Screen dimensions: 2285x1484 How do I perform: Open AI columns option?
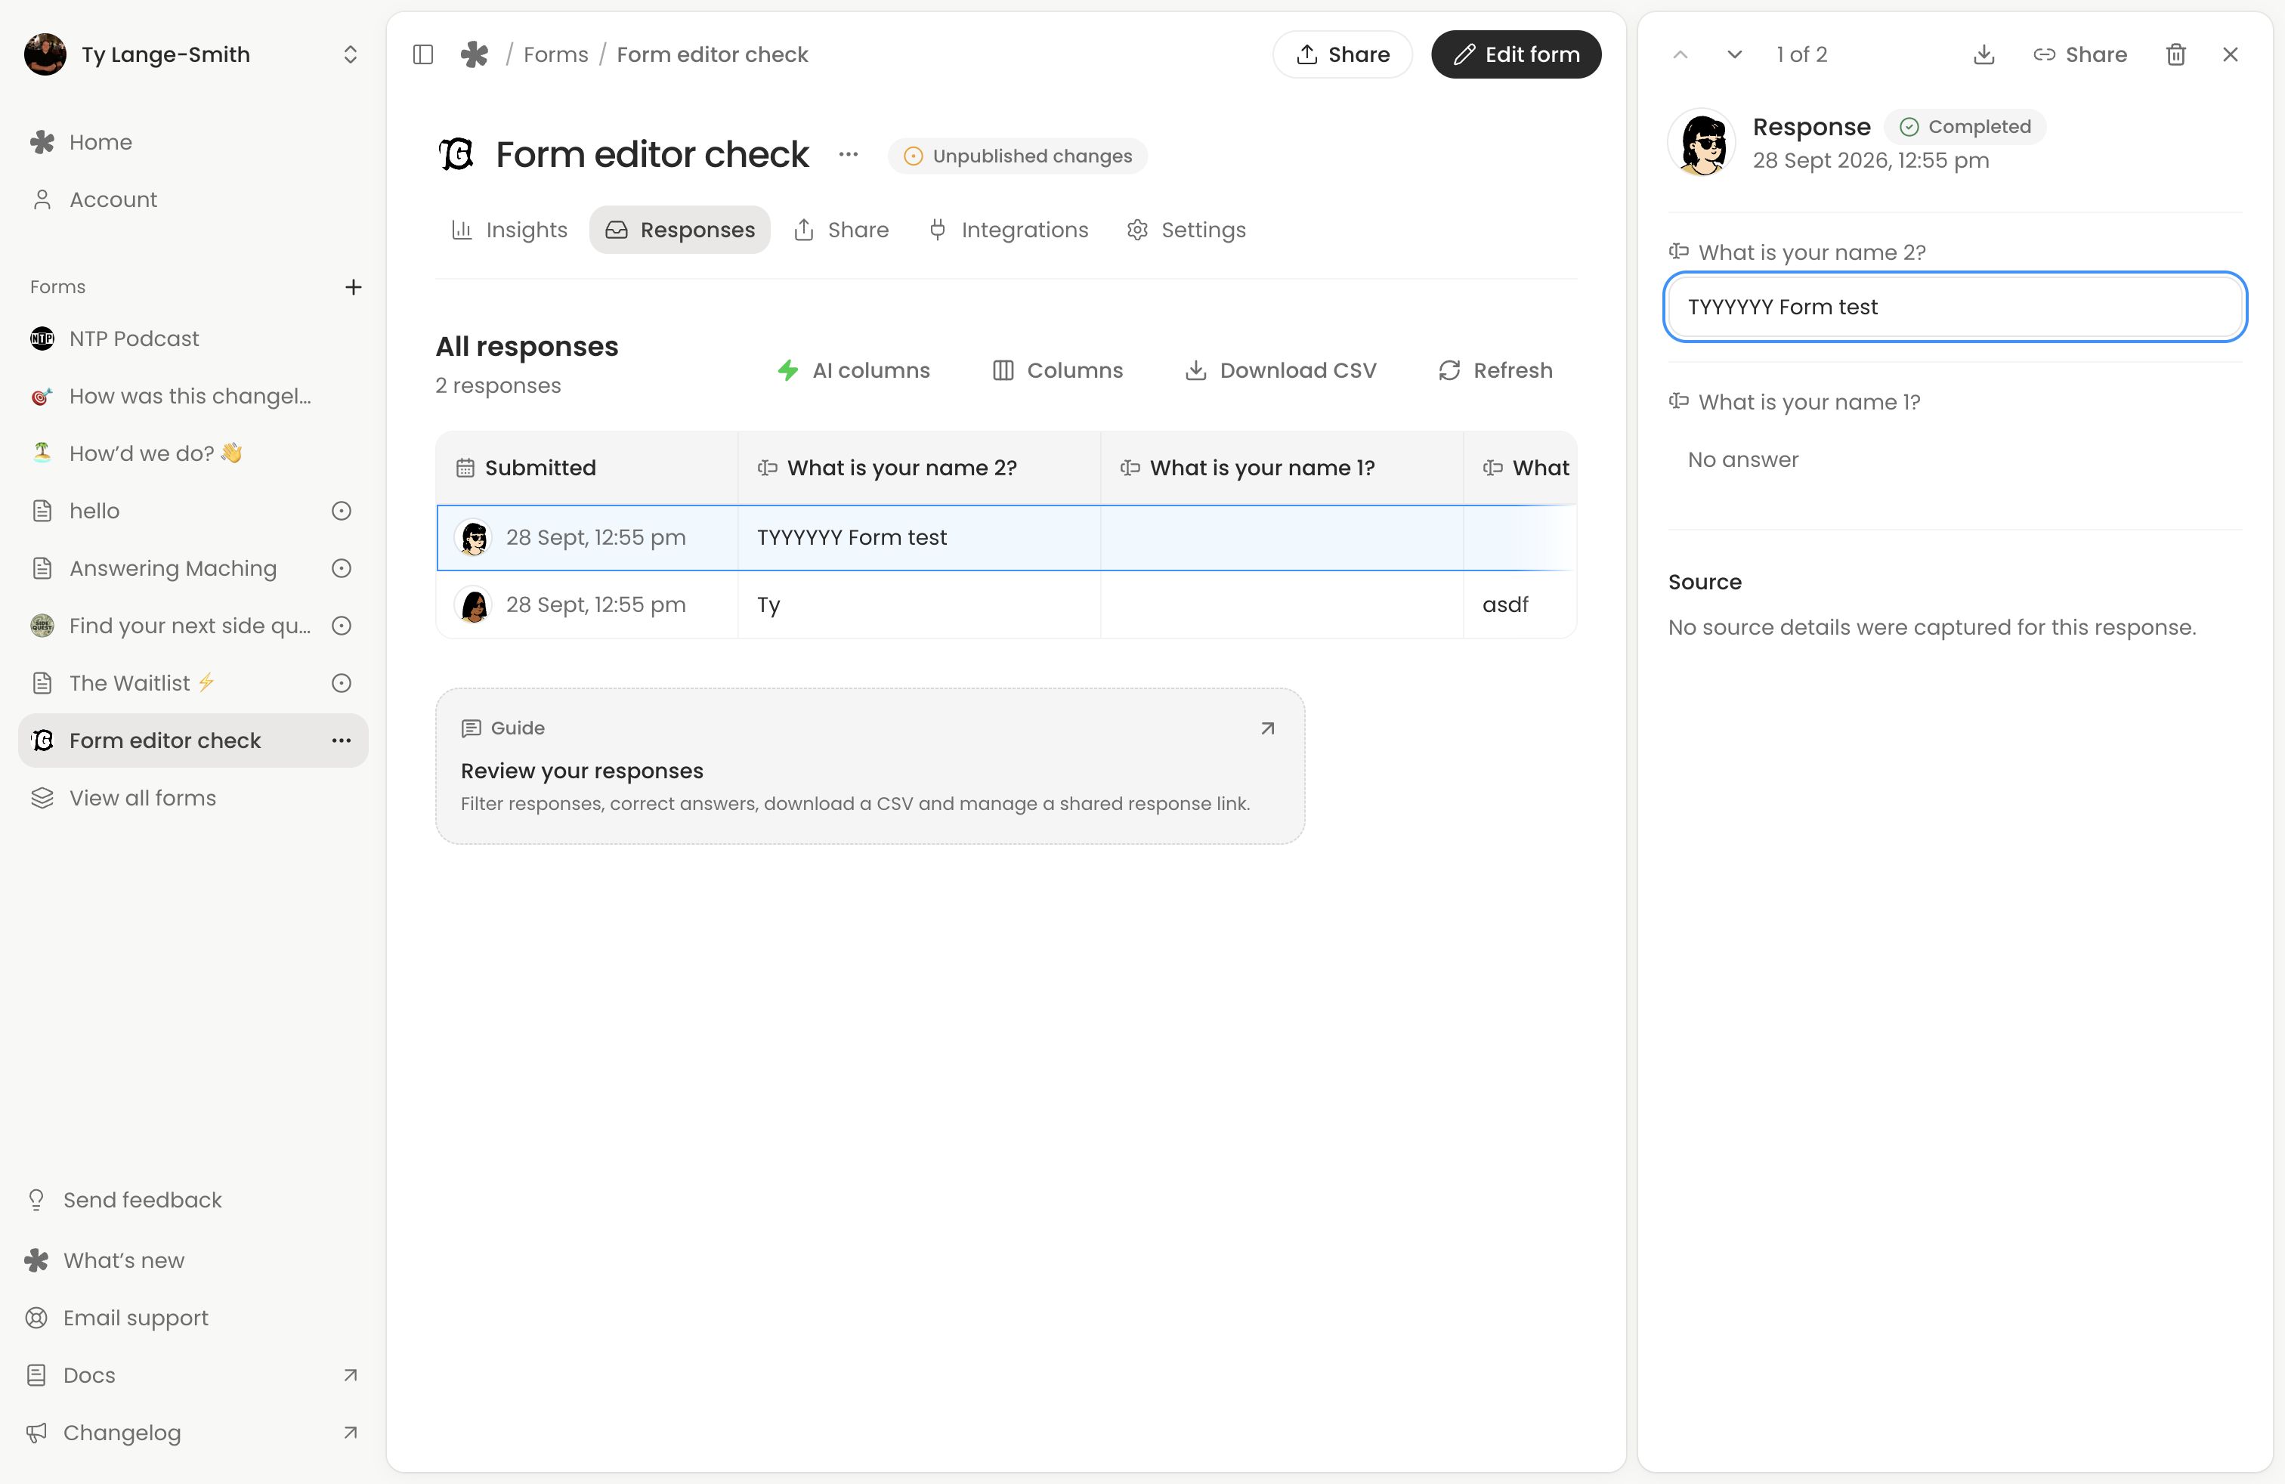point(854,370)
